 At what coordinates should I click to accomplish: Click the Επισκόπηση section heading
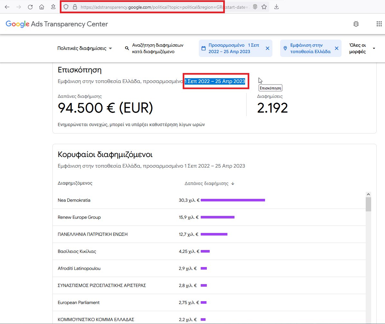79,70
